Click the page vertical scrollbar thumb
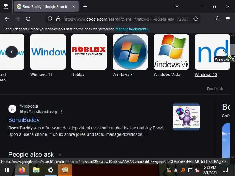The width and height of the screenshot is (235, 176). (232, 50)
